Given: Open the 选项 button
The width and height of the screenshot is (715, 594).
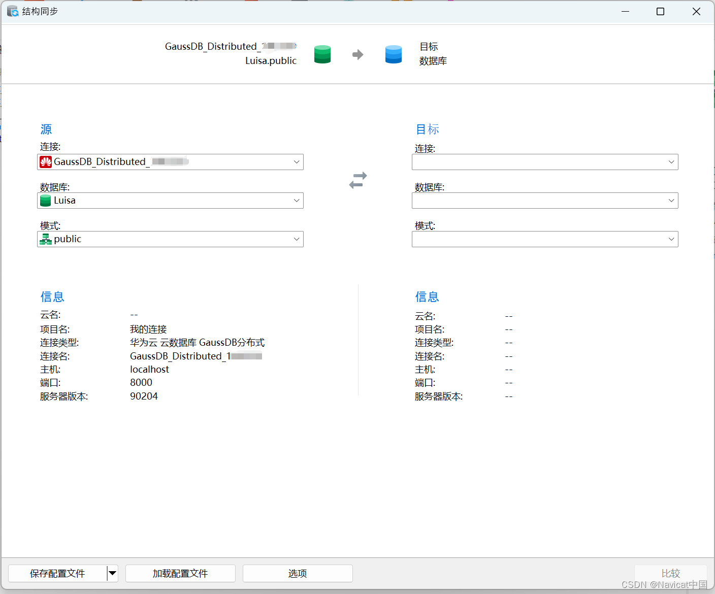Looking at the screenshot, I should tap(298, 573).
